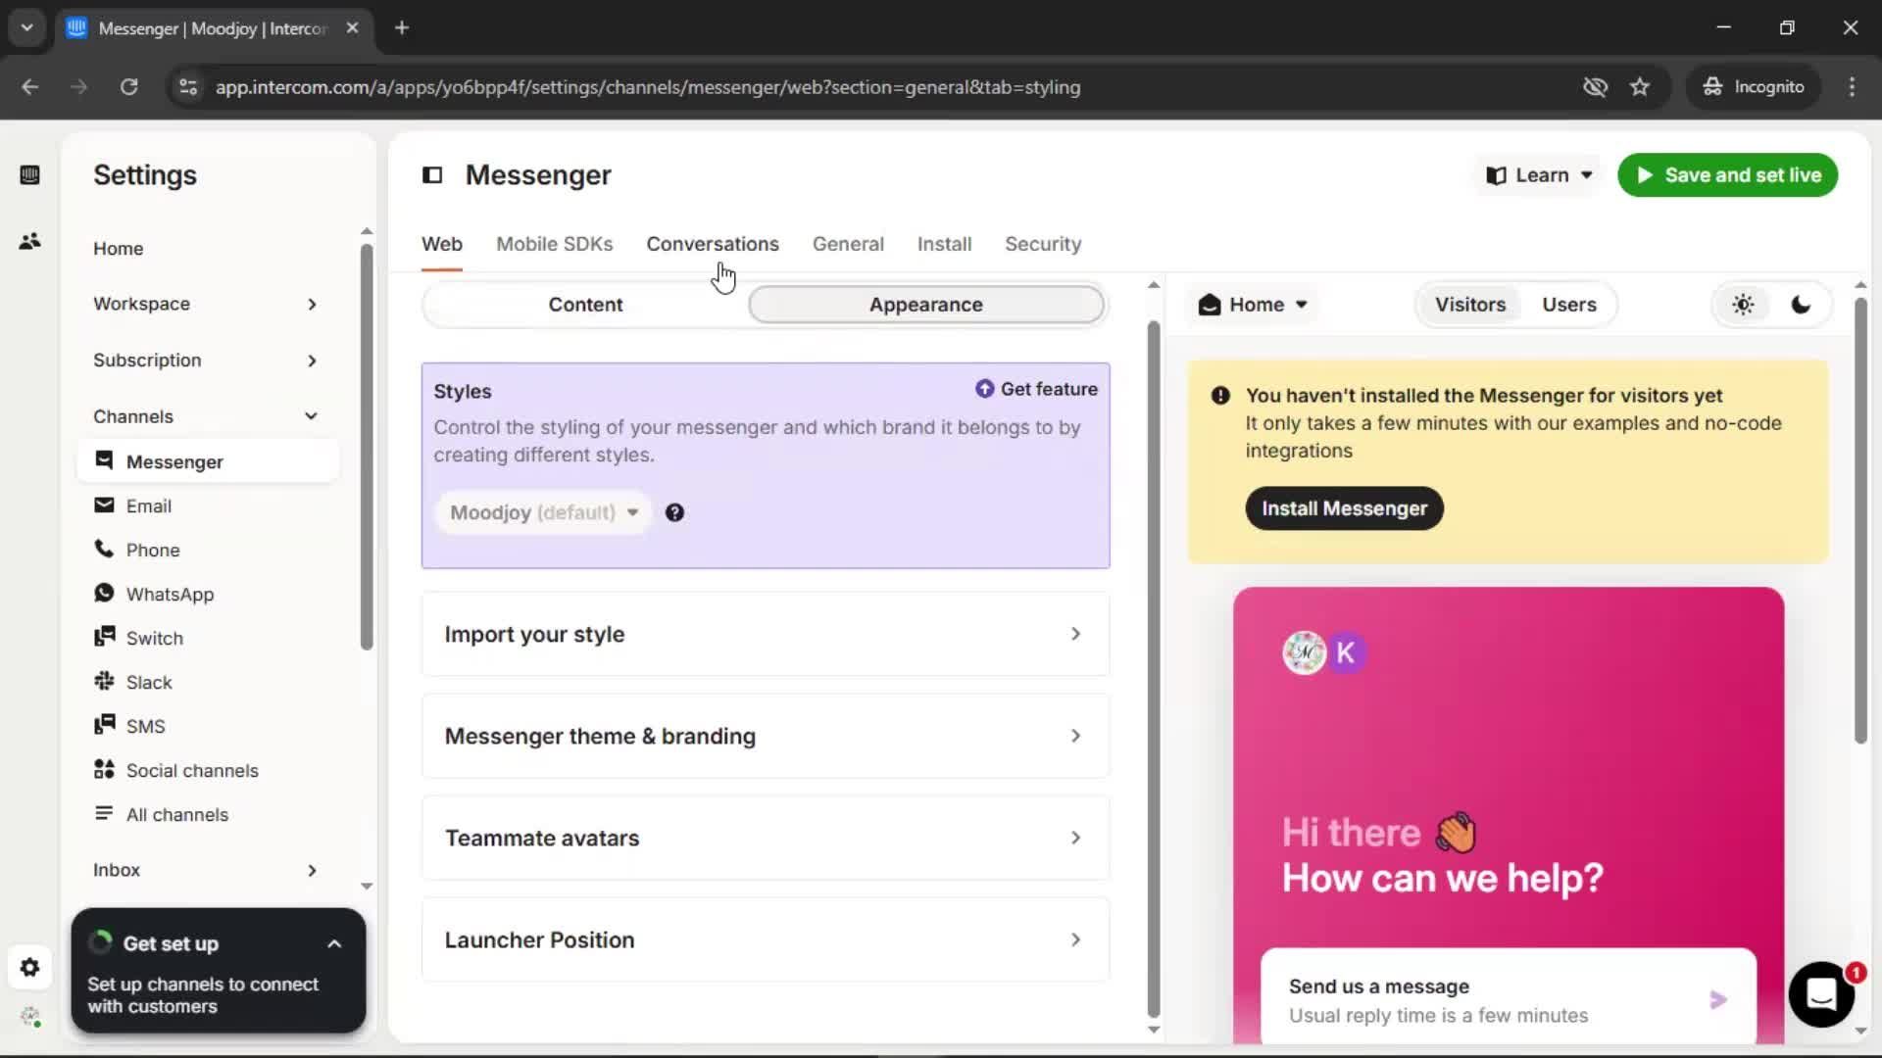
Task: Click the Intercom messenger launcher bubble
Action: tap(1821, 994)
